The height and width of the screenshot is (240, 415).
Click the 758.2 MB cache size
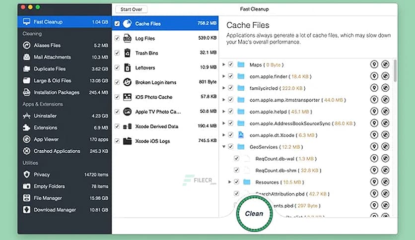point(207,23)
